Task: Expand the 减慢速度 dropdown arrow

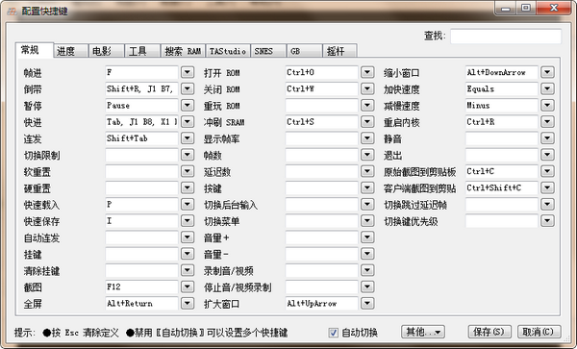Action: (x=547, y=105)
